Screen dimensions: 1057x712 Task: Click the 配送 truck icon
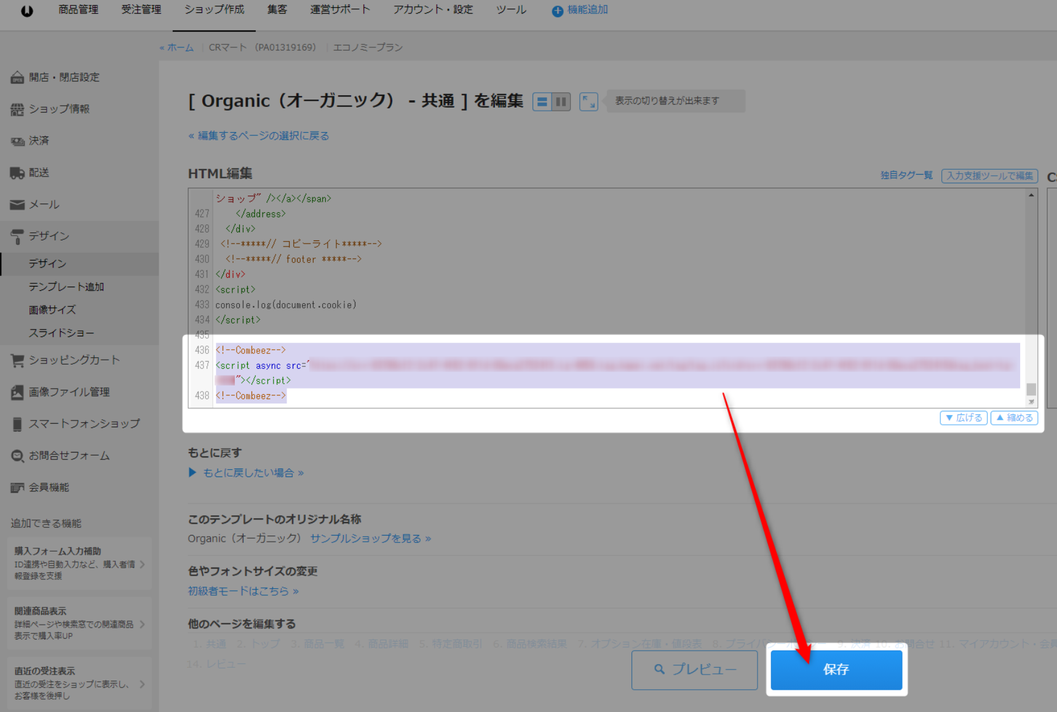17,173
